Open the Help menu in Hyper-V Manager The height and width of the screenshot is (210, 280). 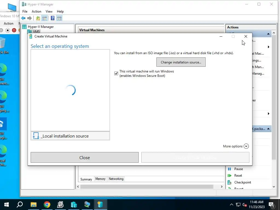pyautogui.click(x=60, y=11)
